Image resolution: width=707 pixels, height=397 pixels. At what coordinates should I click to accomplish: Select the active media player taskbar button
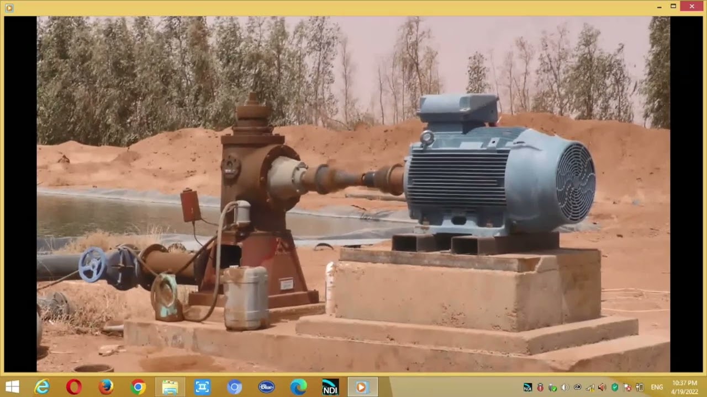click(x=362, y=387)
